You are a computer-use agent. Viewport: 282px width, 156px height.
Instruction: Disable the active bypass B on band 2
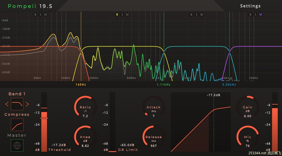point(117,14)
